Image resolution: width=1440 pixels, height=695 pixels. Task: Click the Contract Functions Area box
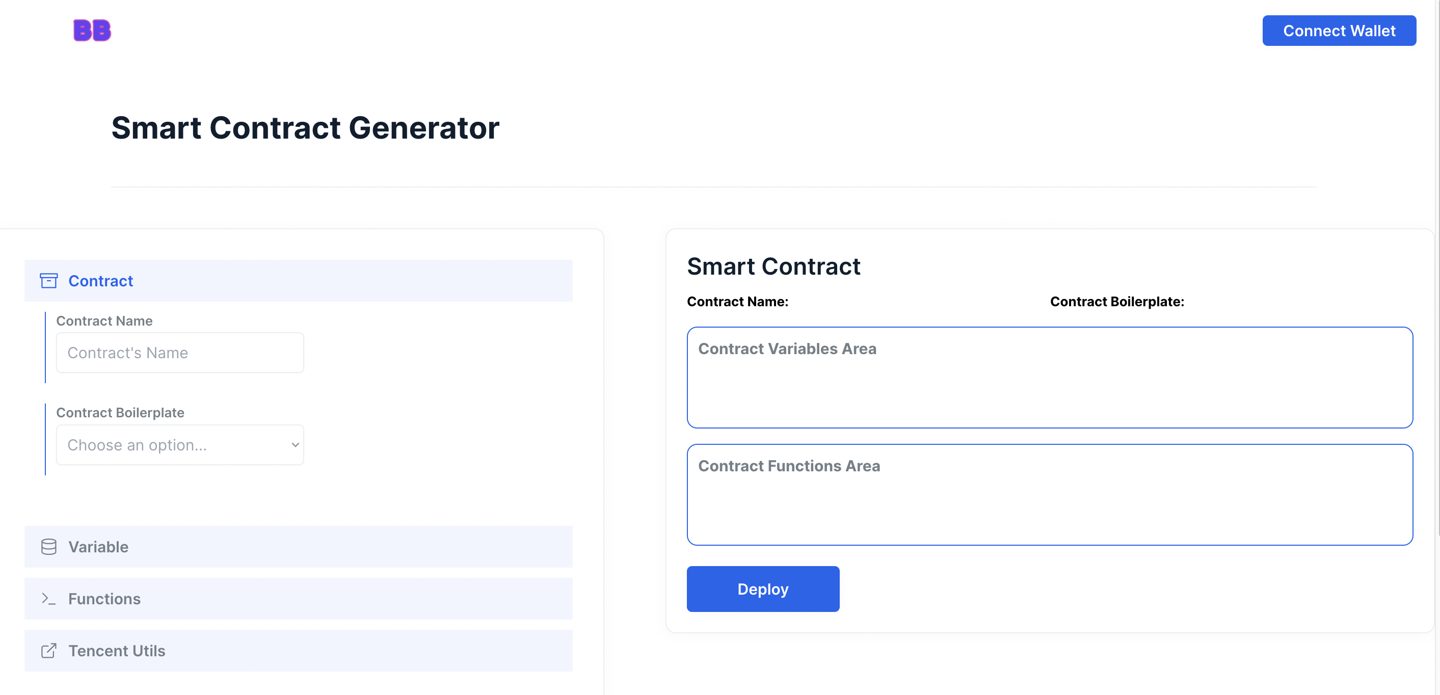click(x=1049, y=495)
